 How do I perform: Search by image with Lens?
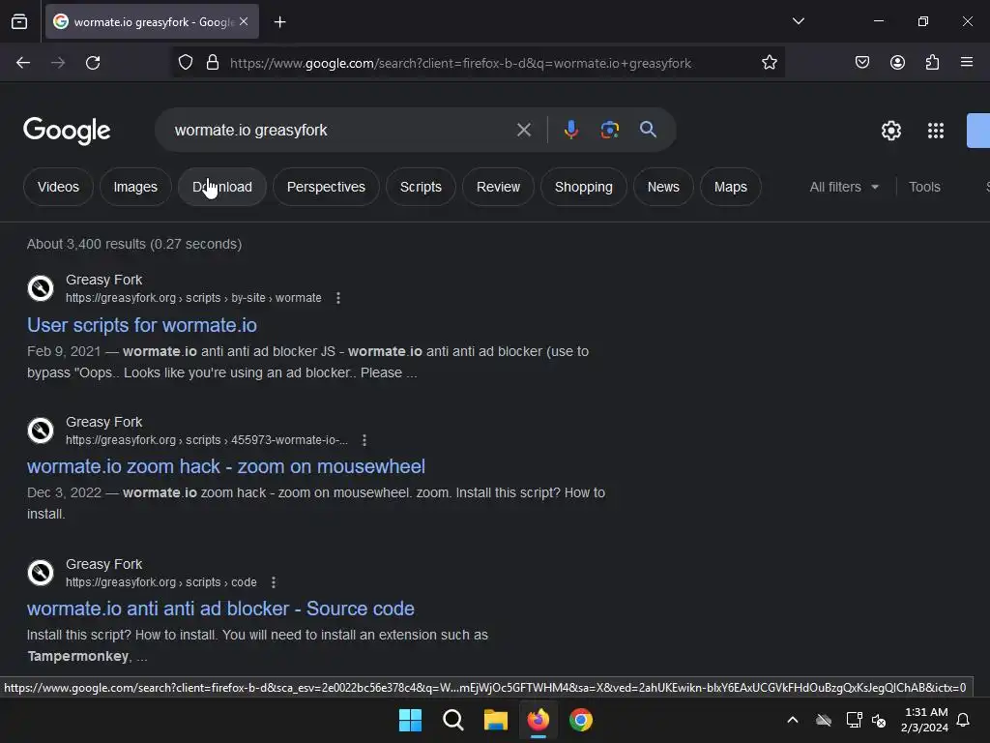tap(609, 130)
